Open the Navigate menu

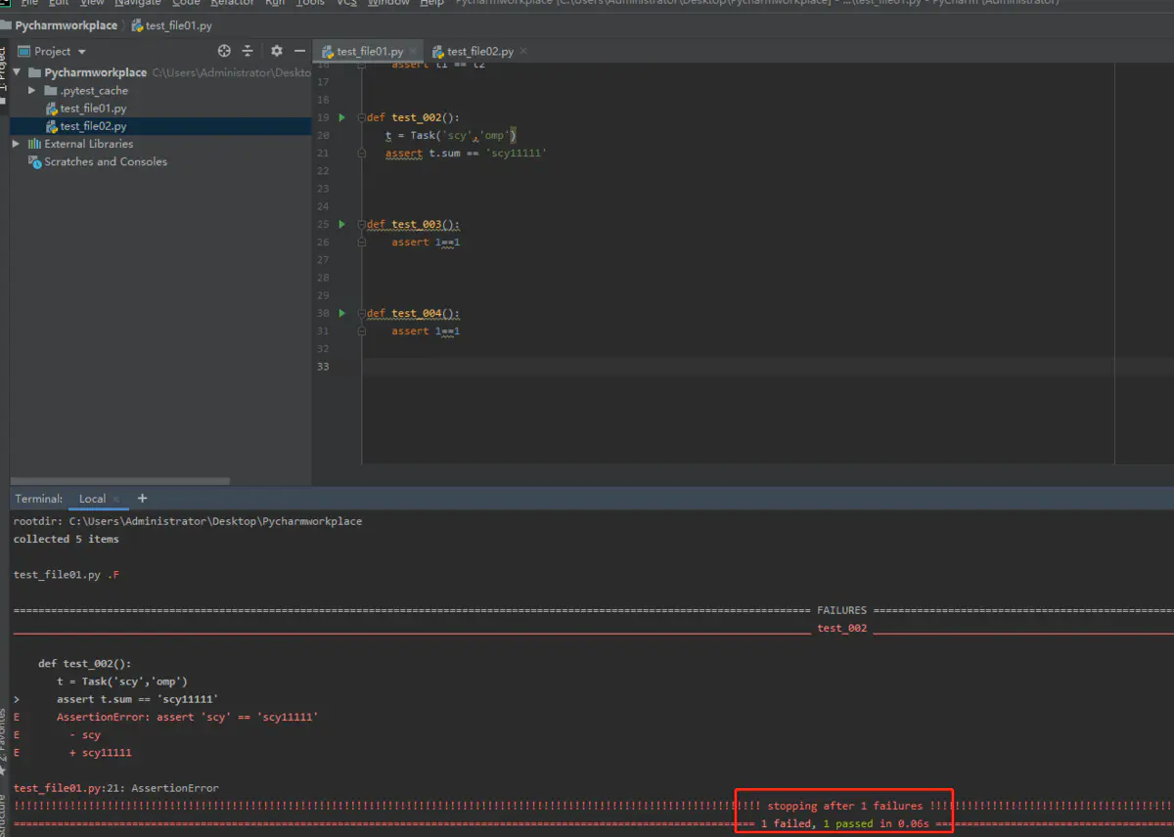[138, 3]
